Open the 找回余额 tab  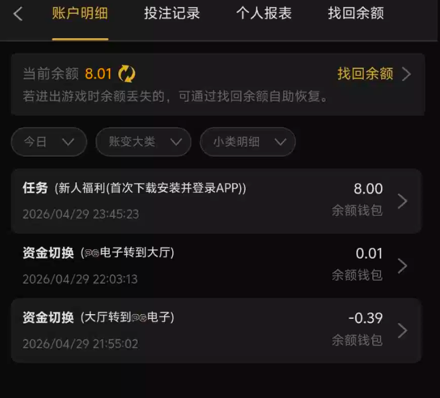tap(356, 14)
